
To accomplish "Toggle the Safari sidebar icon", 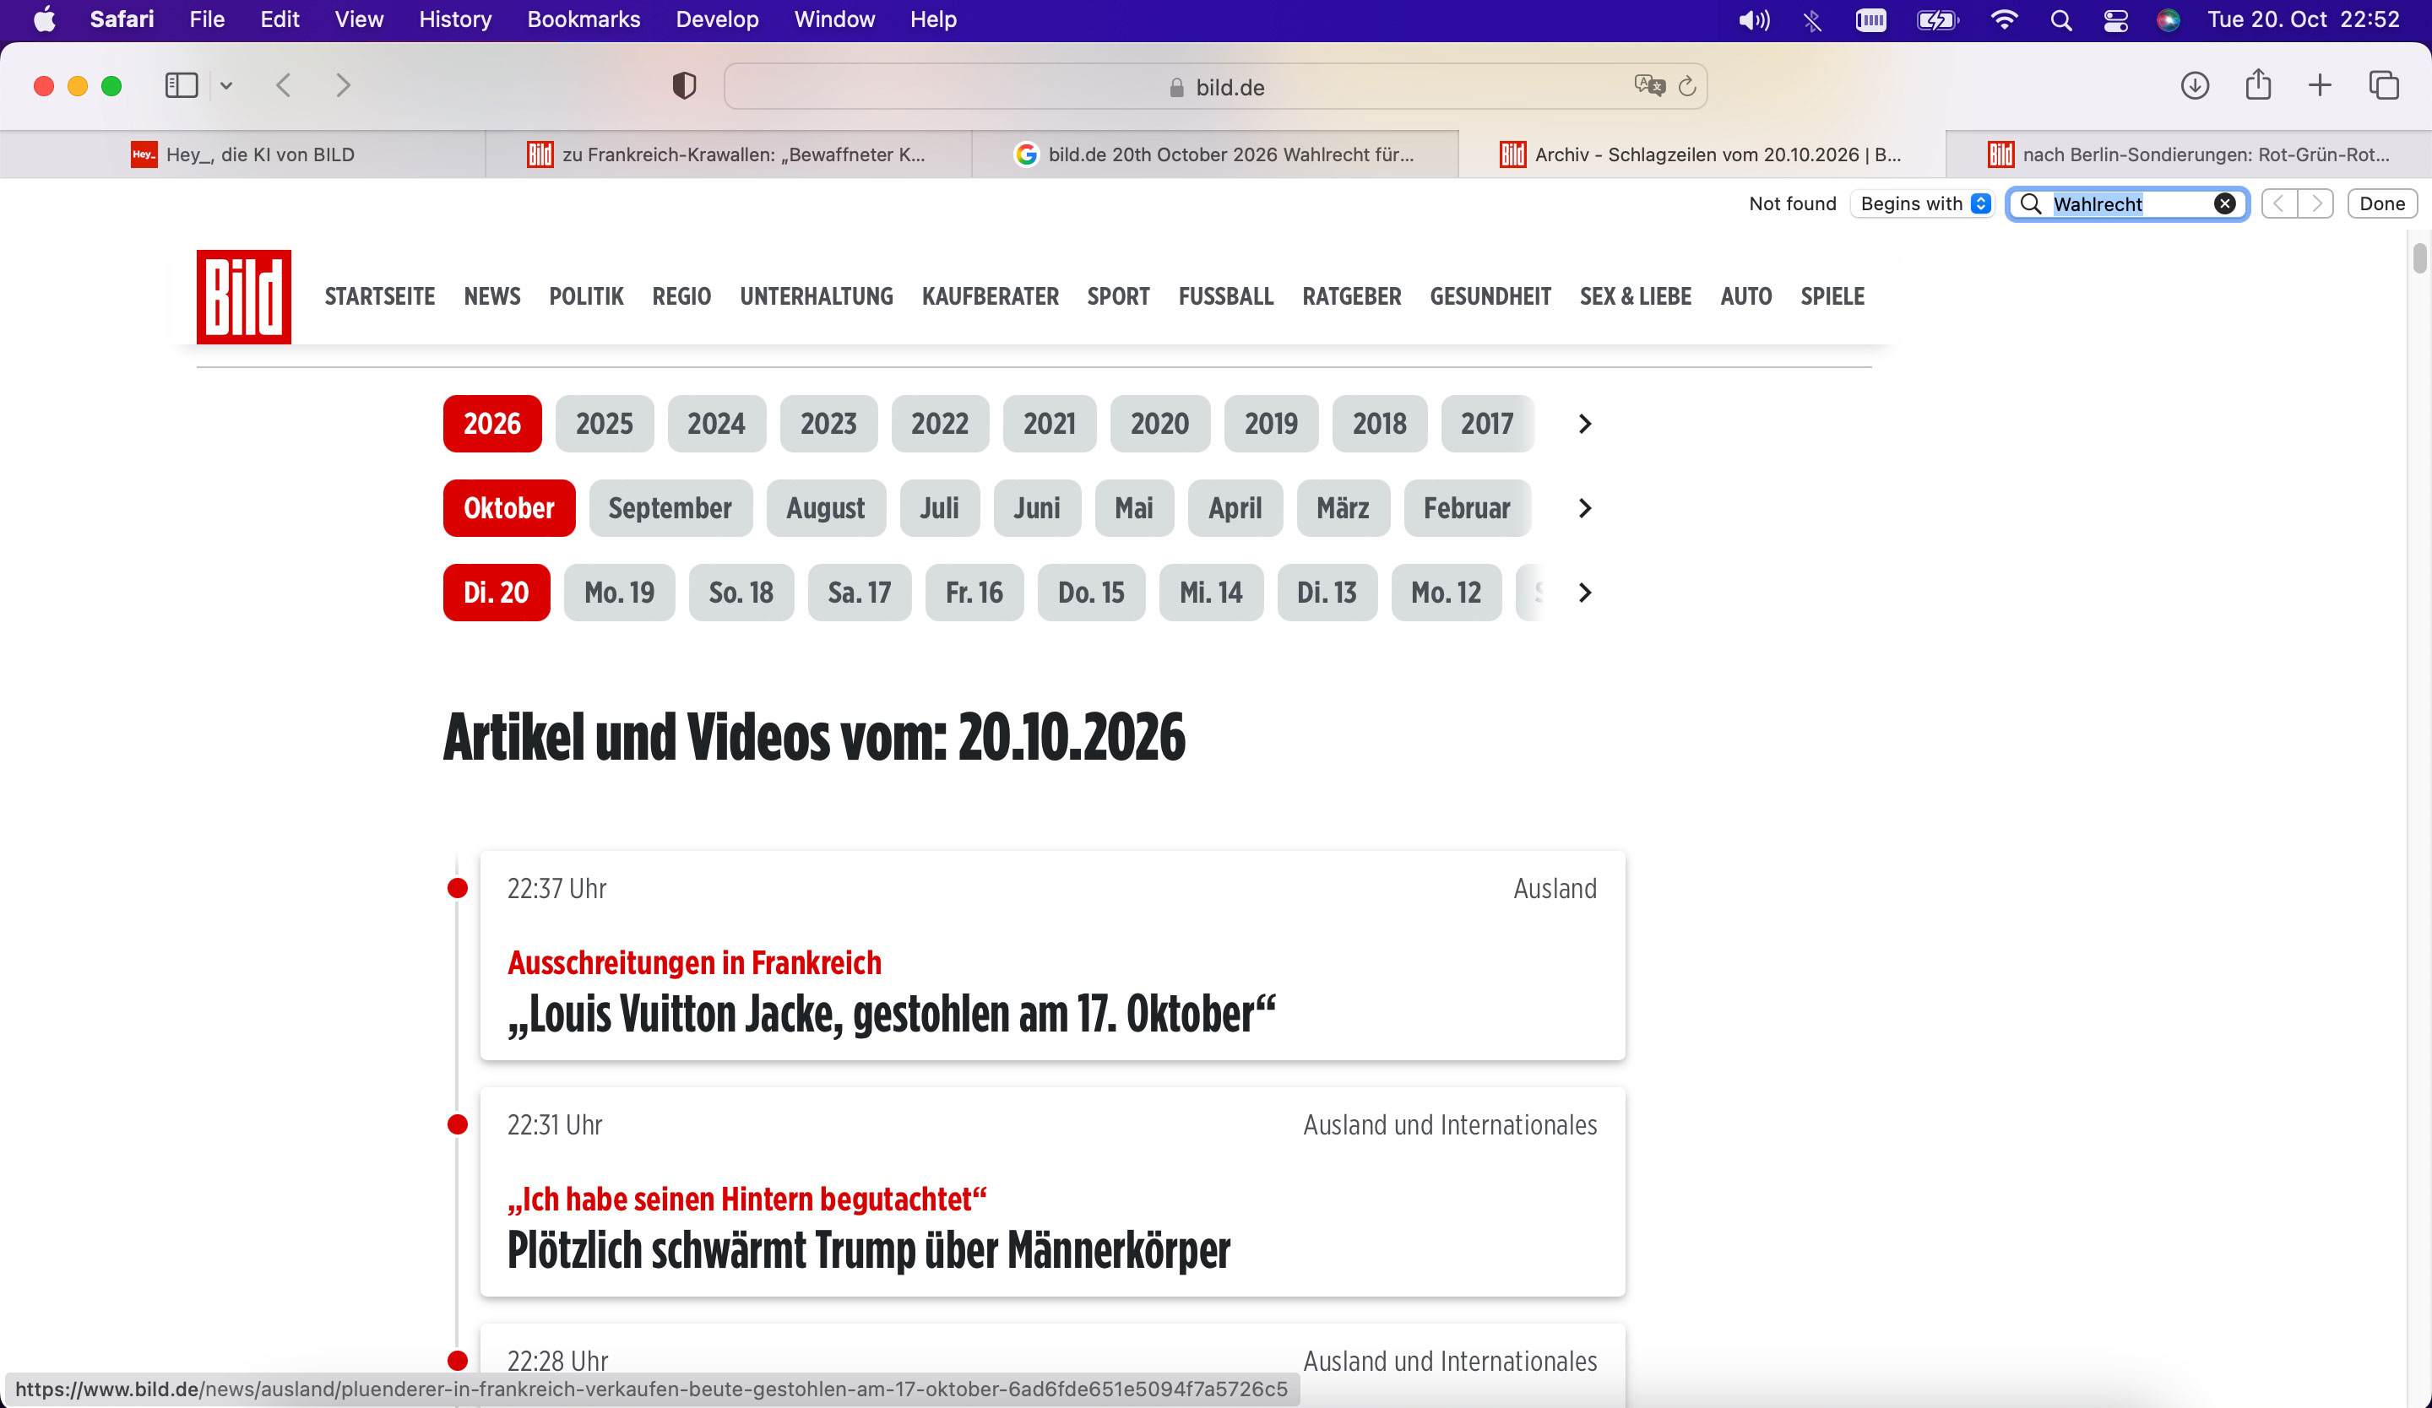I will (182, 86).
